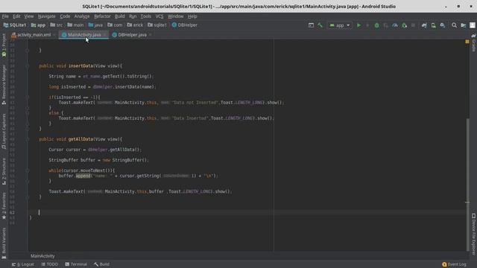Click DBHelper class in the breadcrumb bar
477x268 pixels.
pos(185,25)
